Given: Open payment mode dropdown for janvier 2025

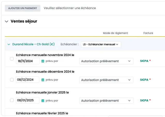Looking at the screenshot, I should point(106,101).
